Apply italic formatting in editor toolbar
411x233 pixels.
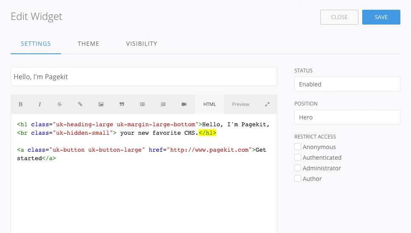40,104
